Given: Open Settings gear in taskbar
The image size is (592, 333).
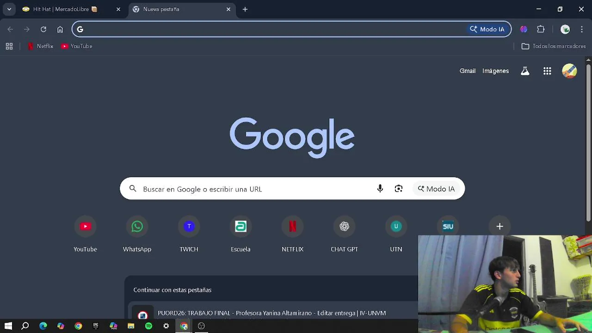Looking at the screenshot, I should tap(166, 326).
